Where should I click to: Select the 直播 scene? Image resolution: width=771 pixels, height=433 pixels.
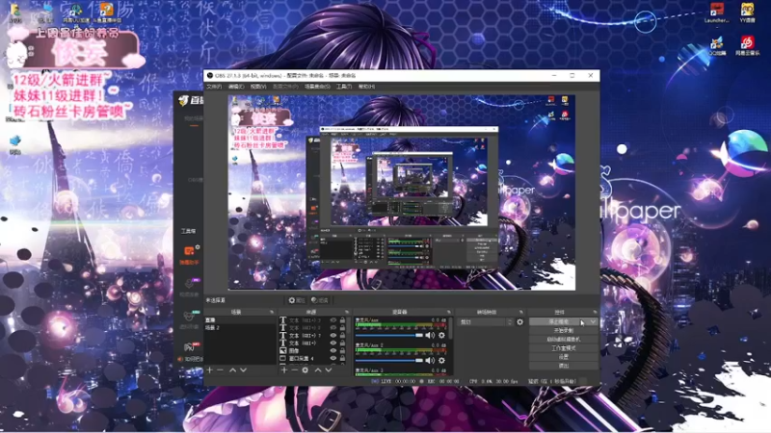(x=240, y=320)
